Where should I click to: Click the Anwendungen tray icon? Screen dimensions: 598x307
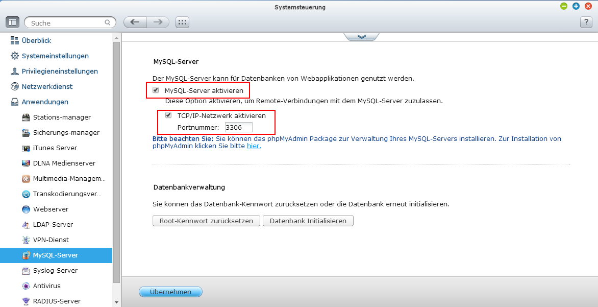pyautogui.click(x=14, y=102)
